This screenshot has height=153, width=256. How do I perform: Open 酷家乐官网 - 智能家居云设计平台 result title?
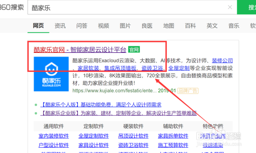[x=80, y=50]
